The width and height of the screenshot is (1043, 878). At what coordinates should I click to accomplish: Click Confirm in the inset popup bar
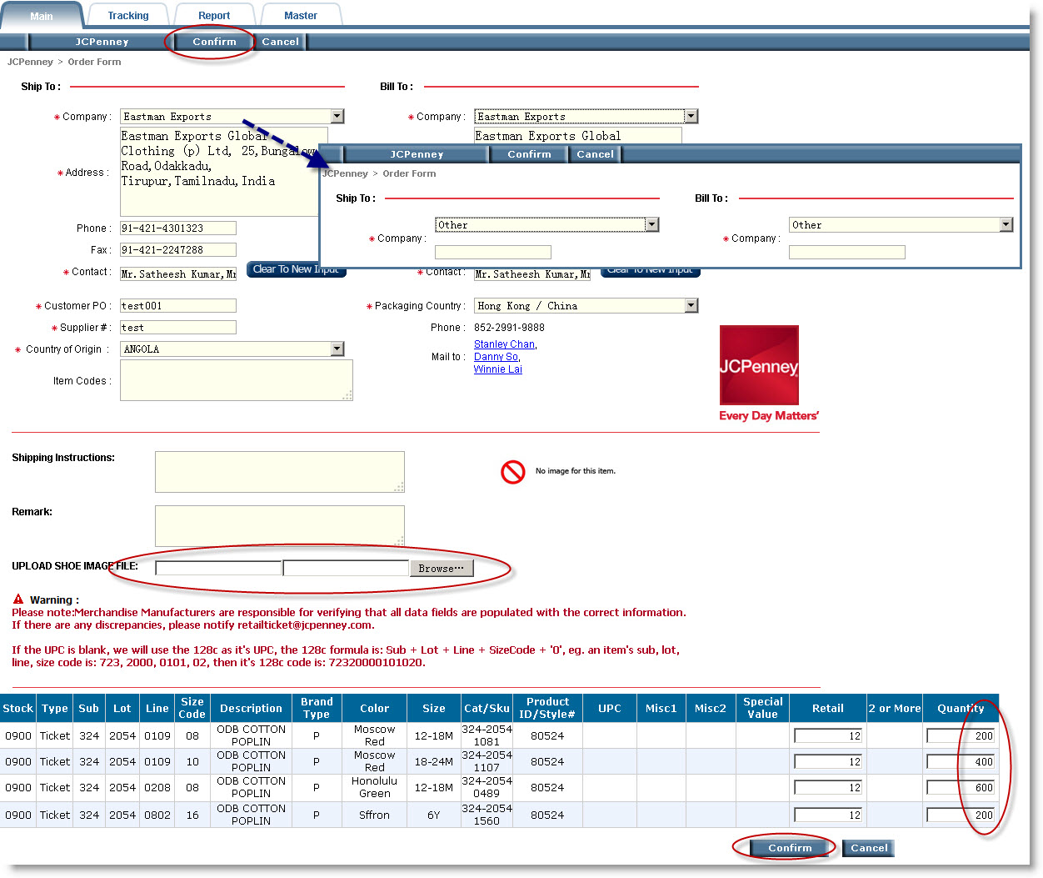(x=529, y=154)
